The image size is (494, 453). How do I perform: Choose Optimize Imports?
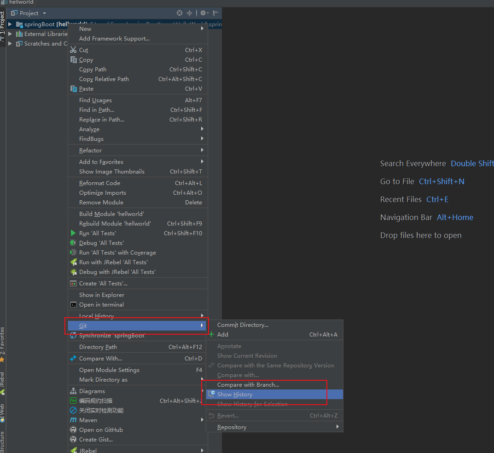point(138,192)
